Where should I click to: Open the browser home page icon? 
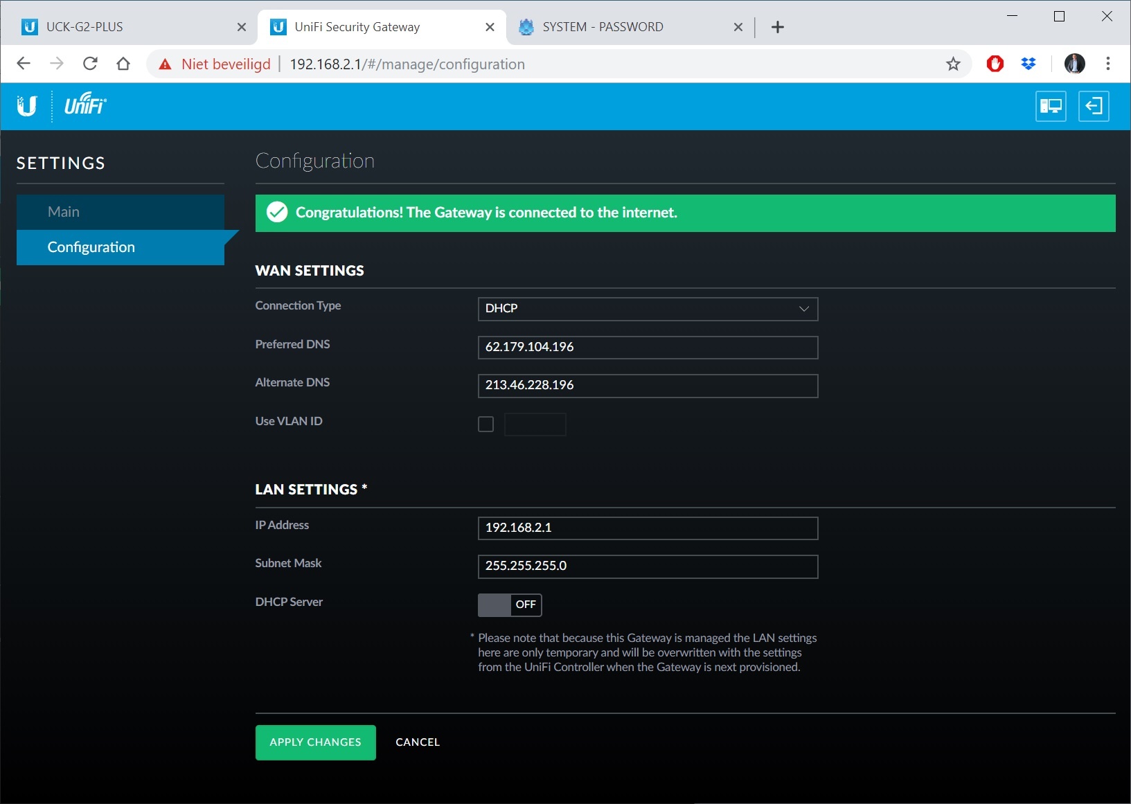click(x=123, y=64)
